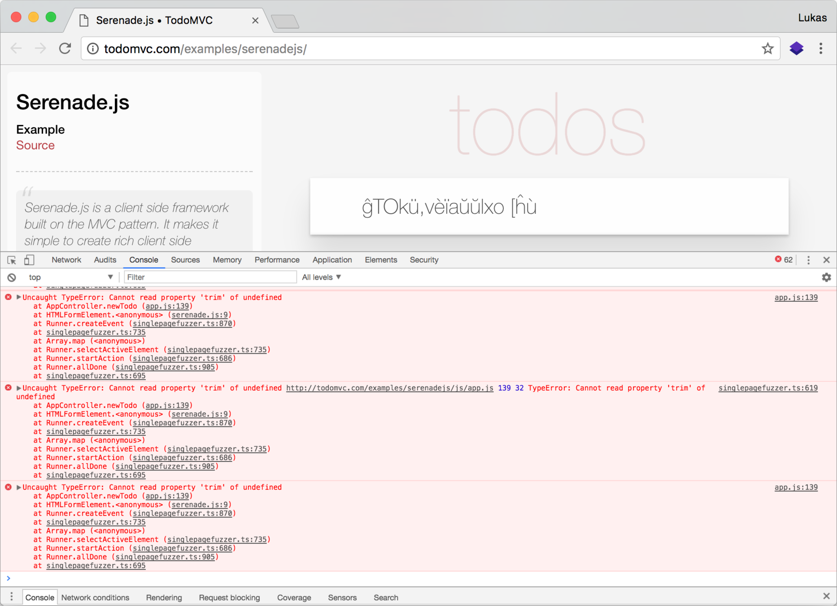The width and height of the screenshot is (837, 606).
Task: Expand the first Uncaught TypeError entry
Action: point(19,297)
